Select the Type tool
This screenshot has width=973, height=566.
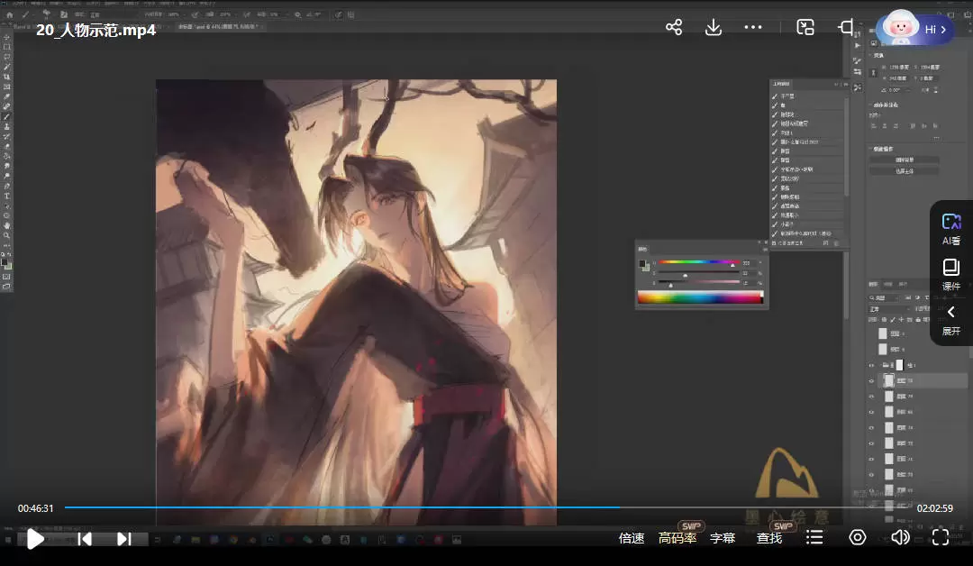point(7,196)
